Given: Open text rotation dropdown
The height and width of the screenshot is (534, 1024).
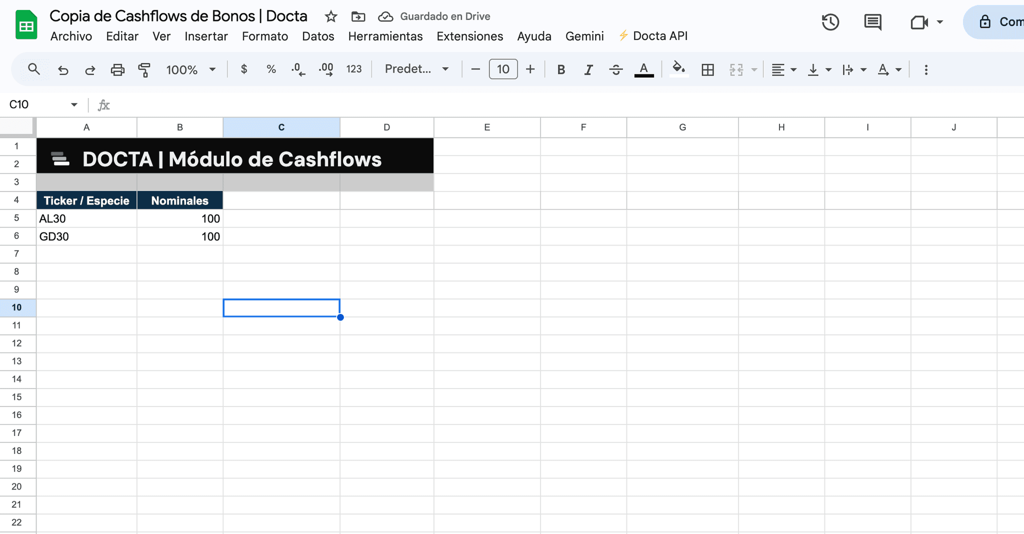Looking at the screenshot, I should [x=889, y=69].
